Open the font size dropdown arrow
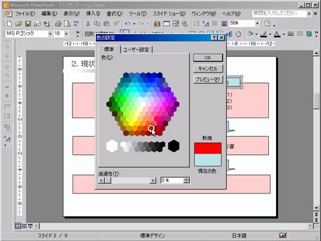 (x=66, y=34)
